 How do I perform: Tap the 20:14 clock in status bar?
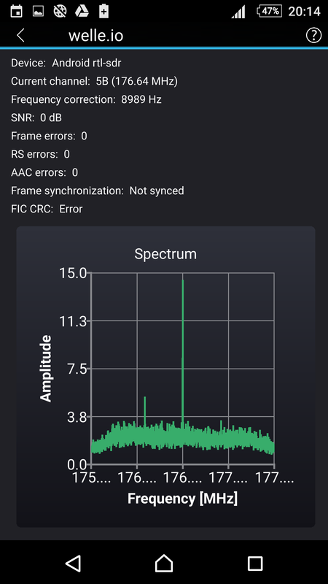click(x=304, y=12)
